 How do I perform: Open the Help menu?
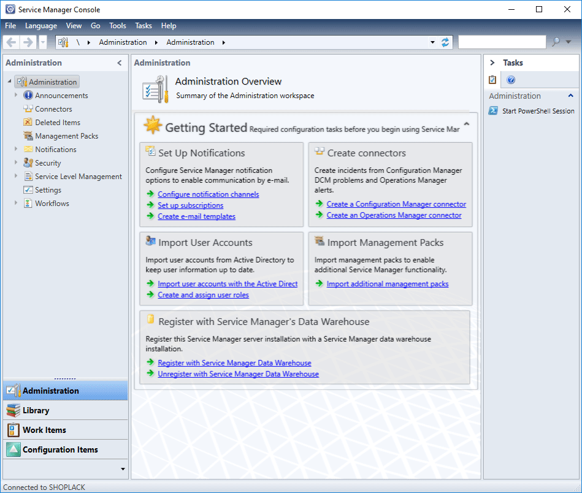[x=169, y=26]
